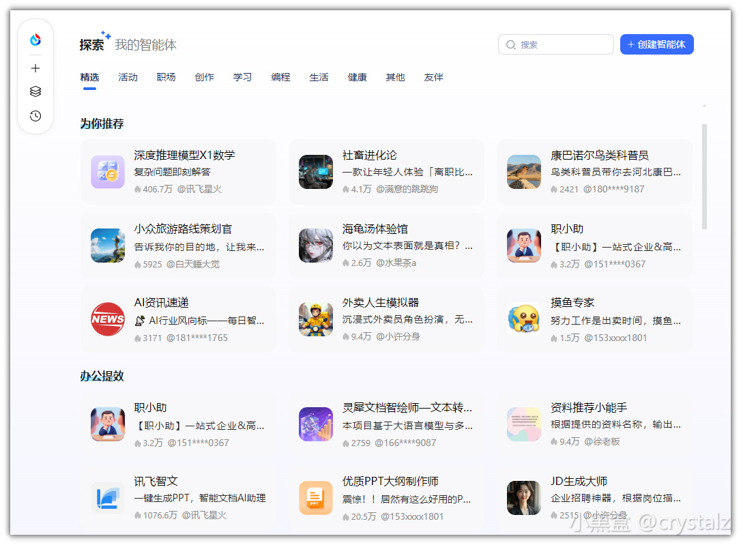Open JD生成大师 title
This screenshot has width=741, height=545.
coord(579,482)
